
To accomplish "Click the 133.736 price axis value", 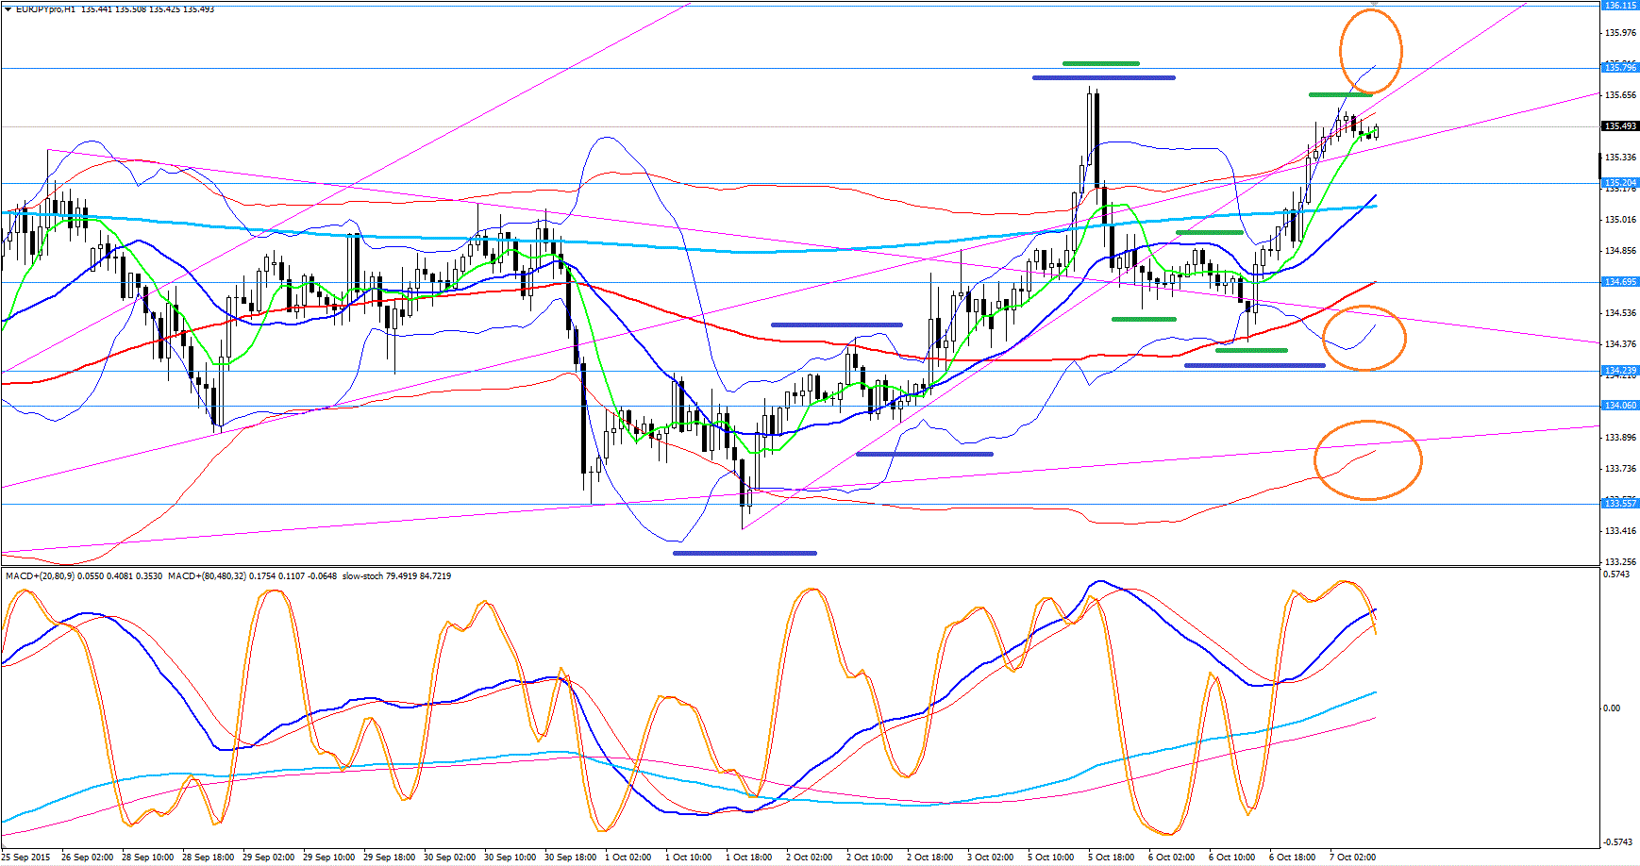I will click(x=1620, y=469).
